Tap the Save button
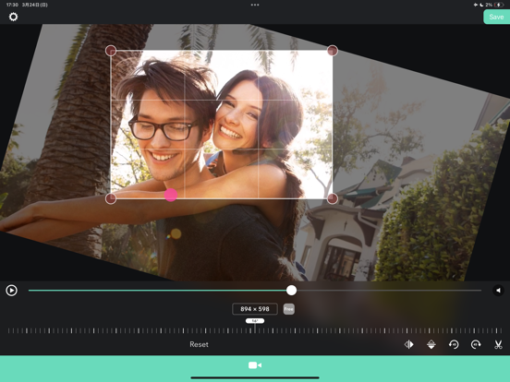 click(x=496, y=17)
